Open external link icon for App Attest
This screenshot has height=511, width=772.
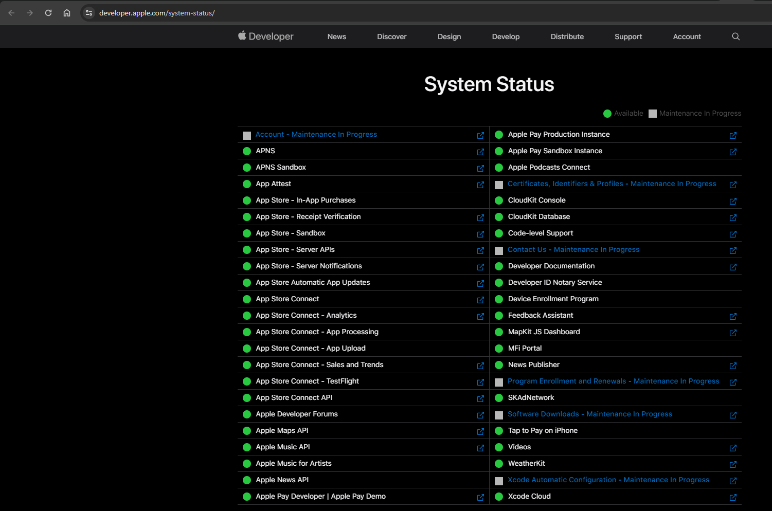480,185
